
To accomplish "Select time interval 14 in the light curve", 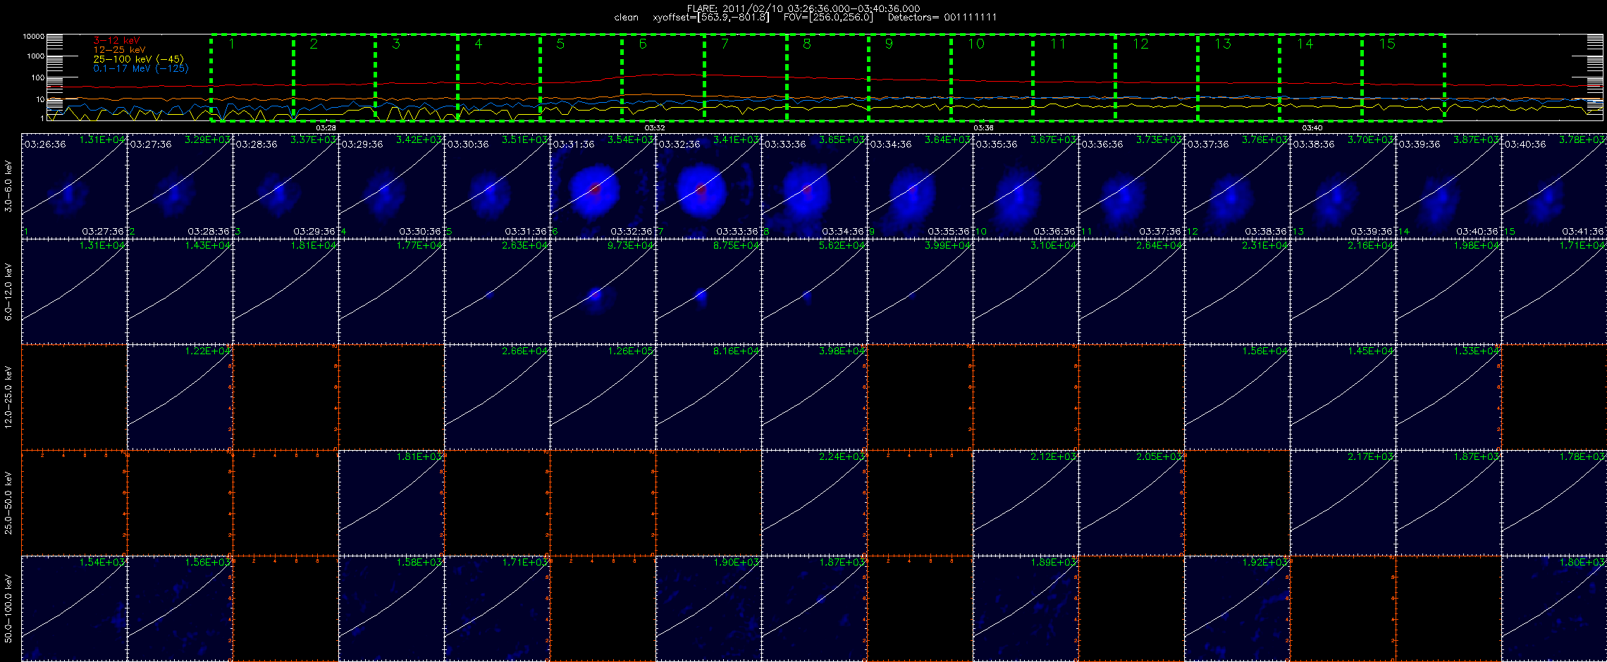I will (x=1321, y=77).
